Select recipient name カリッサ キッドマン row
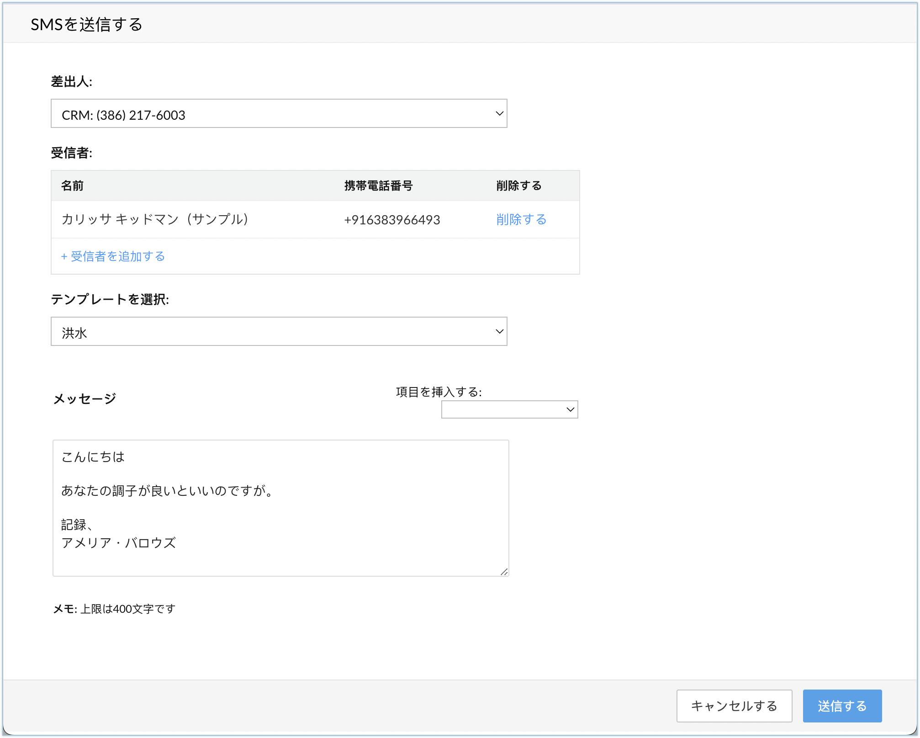 (155, 220)
